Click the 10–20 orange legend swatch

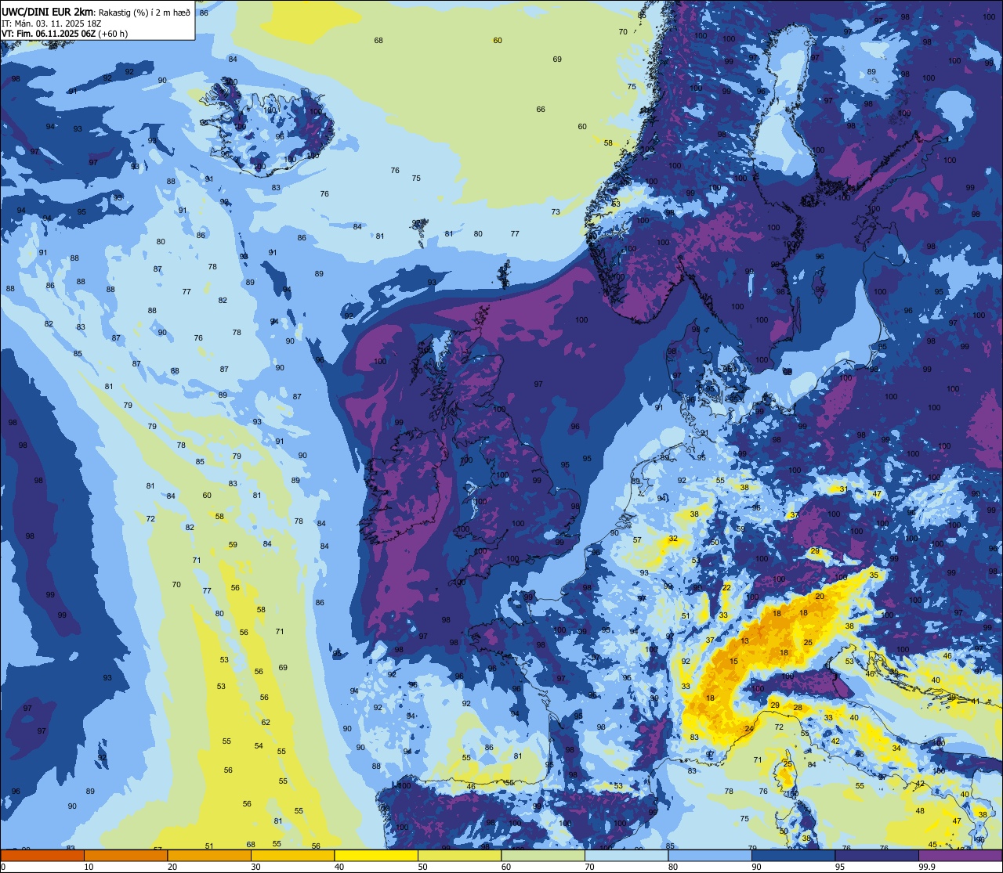click(x=125, y=855)
